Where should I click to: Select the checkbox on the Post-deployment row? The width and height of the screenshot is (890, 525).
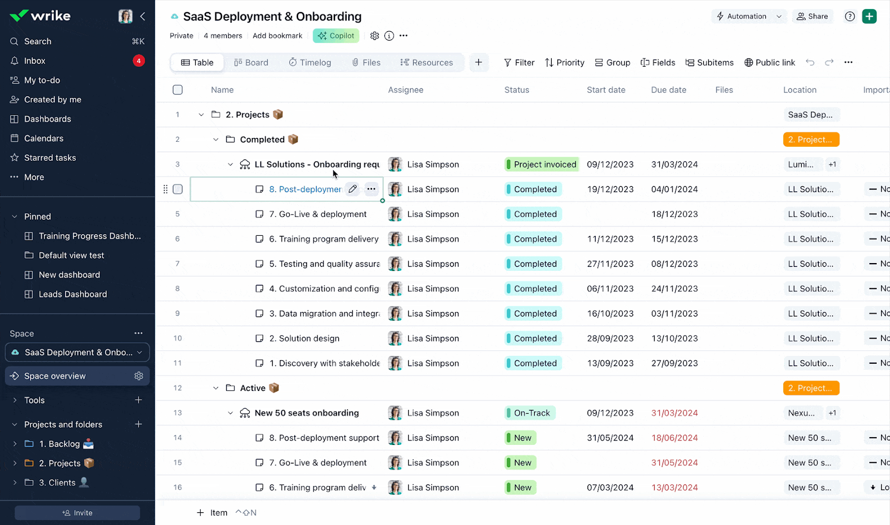[177, 189]
